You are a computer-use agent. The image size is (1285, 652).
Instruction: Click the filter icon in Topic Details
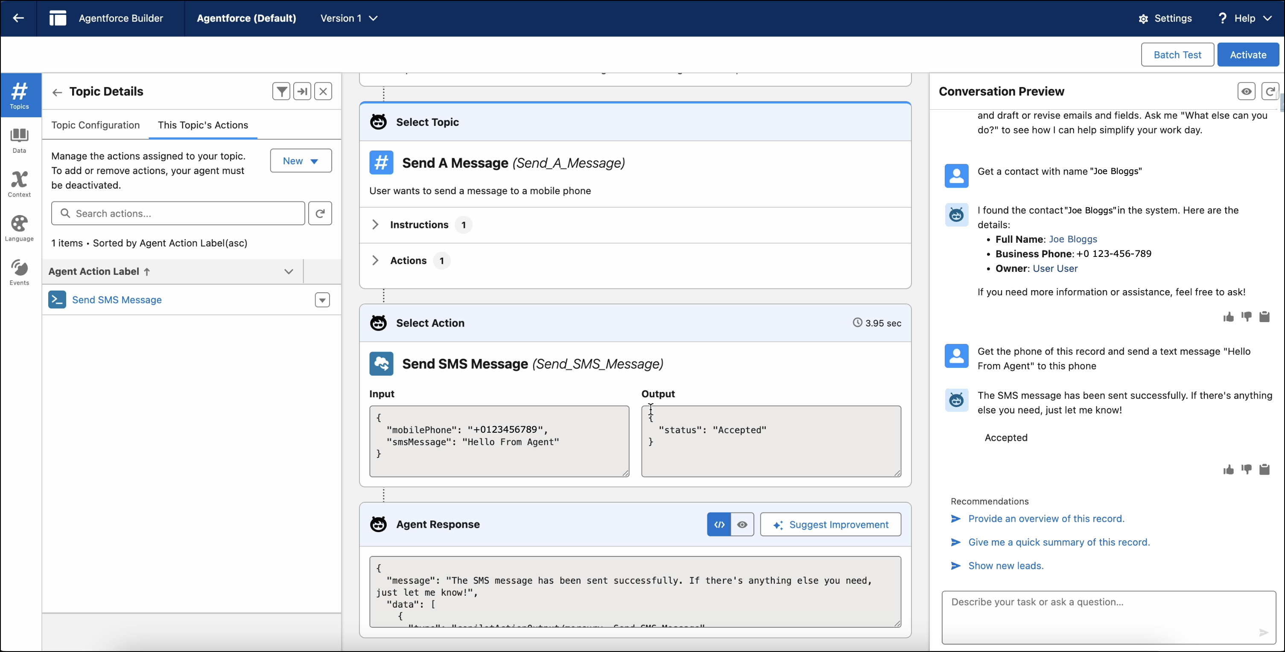coord(281,91)
